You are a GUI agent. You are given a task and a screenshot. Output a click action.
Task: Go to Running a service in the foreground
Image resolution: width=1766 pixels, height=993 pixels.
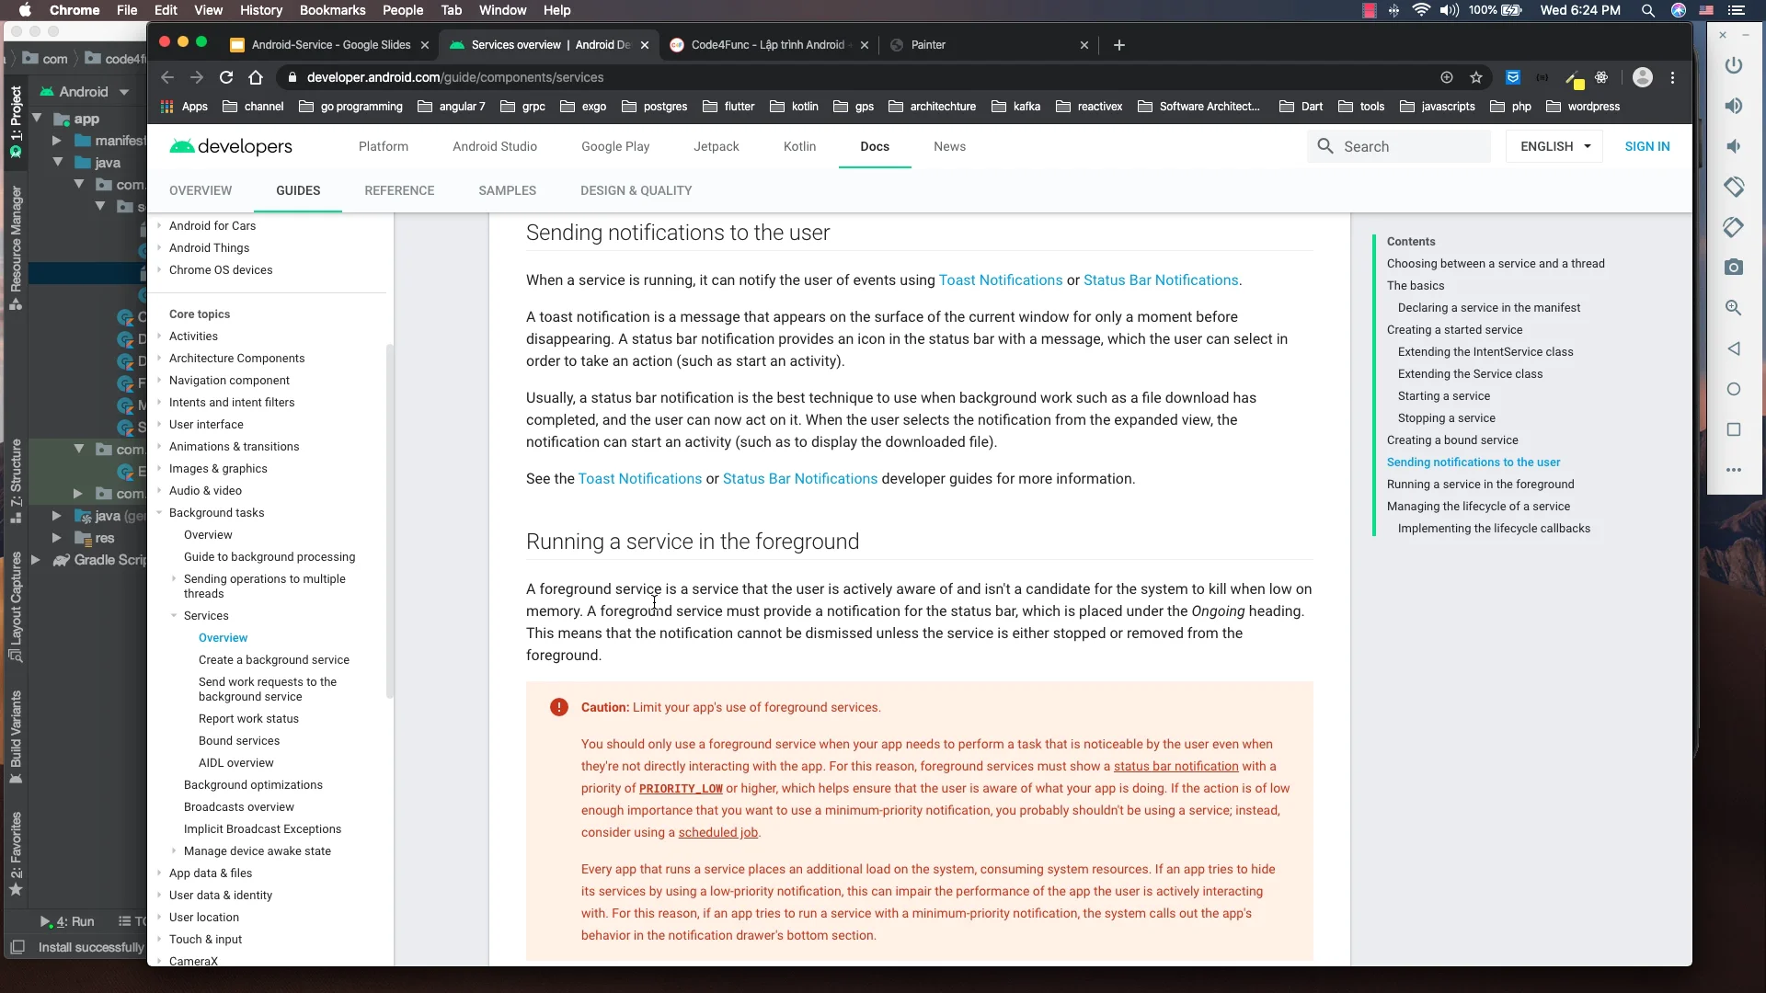pos(1480,485)
